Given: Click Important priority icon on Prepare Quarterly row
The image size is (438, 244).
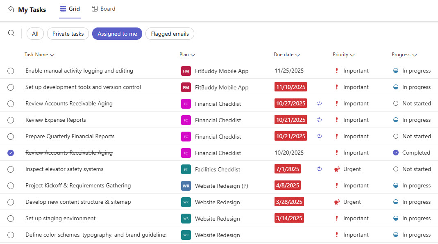Looking at the screenshot, I should coord(337,136).
